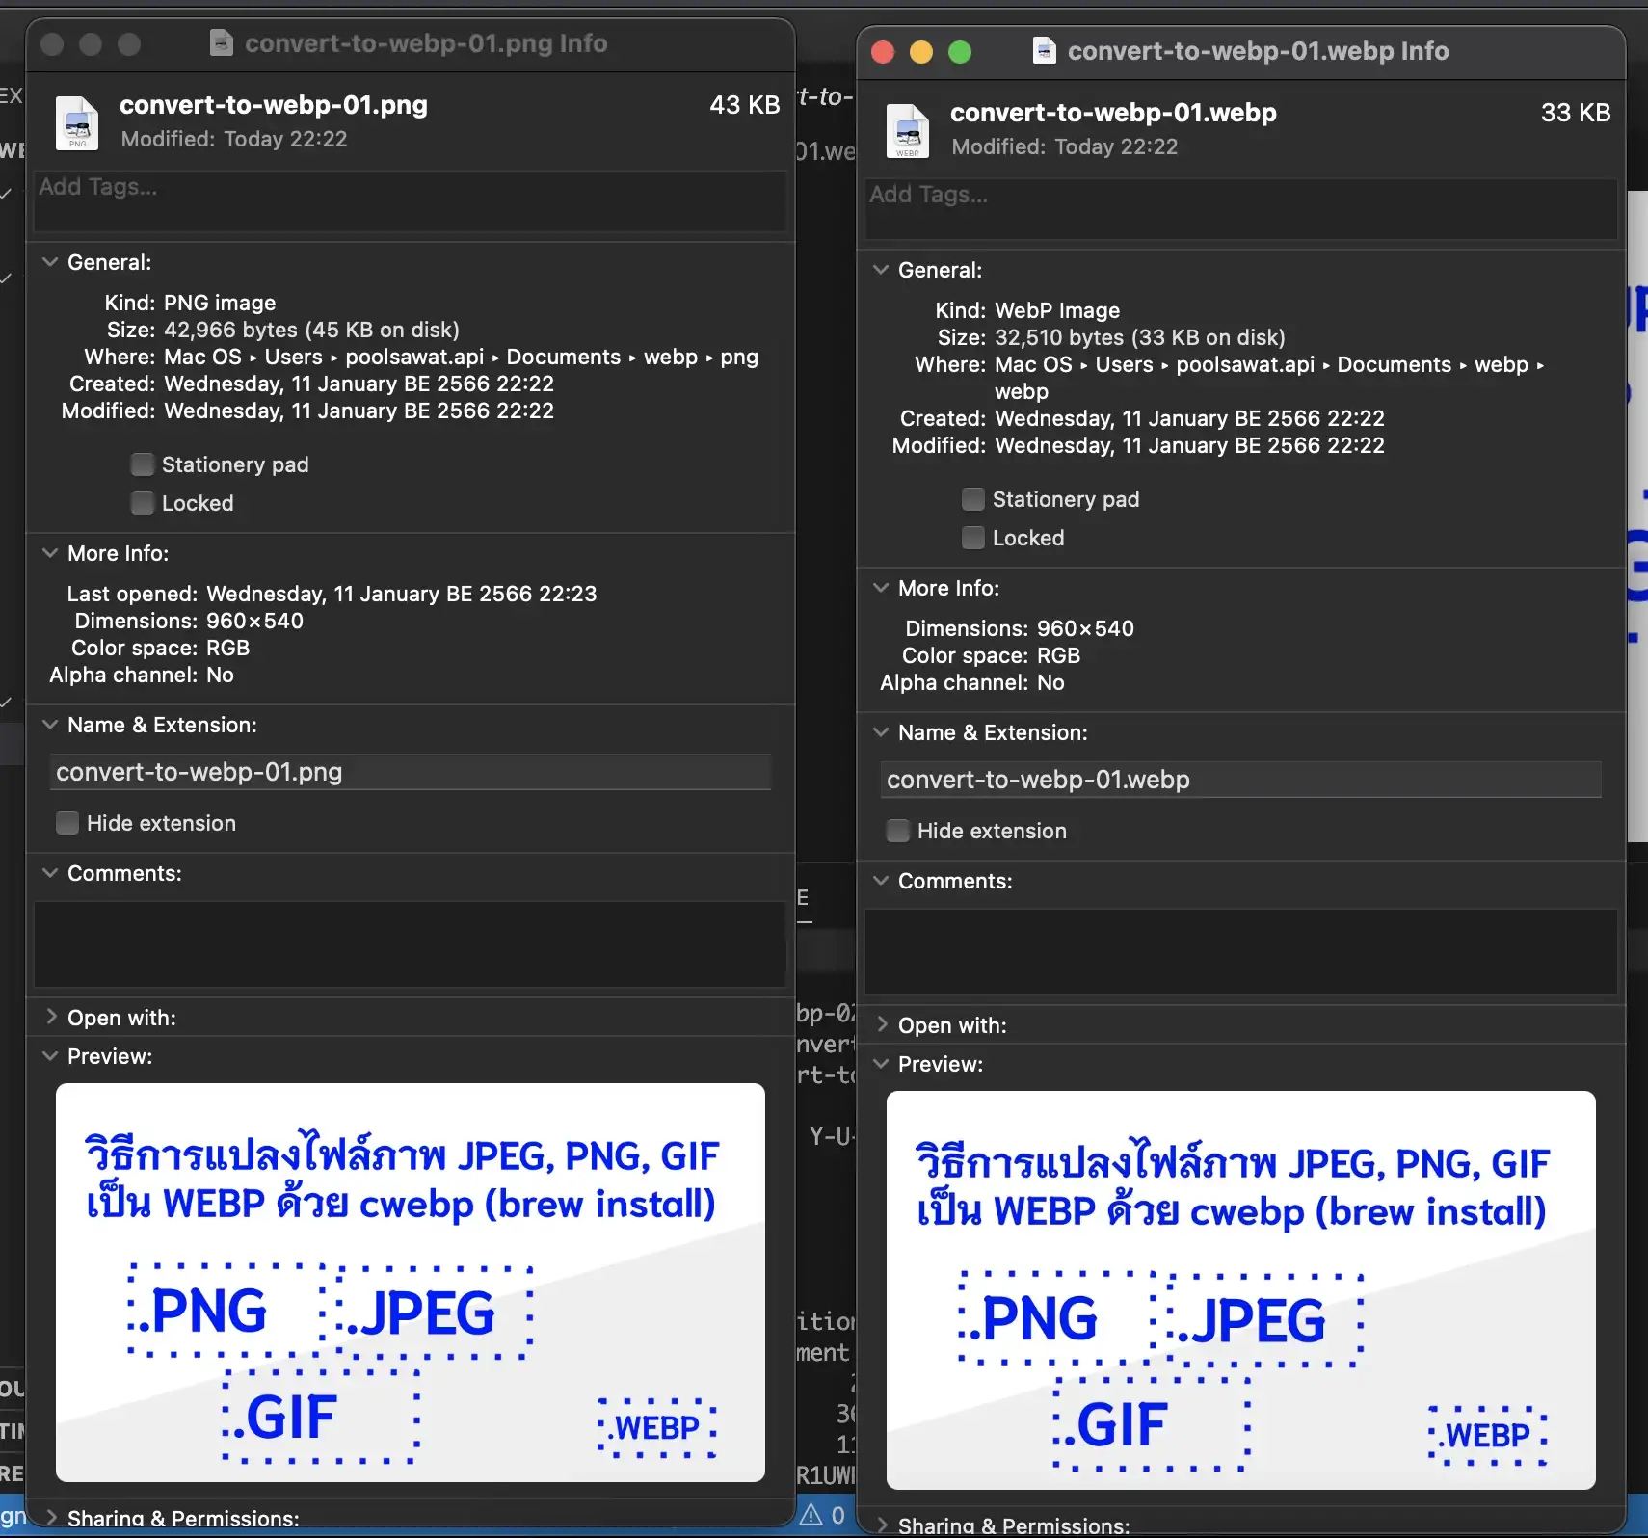This screenshot has height=1538, width=1648.
Task: Click Kind value PNG image
Action: pos(220,303)
